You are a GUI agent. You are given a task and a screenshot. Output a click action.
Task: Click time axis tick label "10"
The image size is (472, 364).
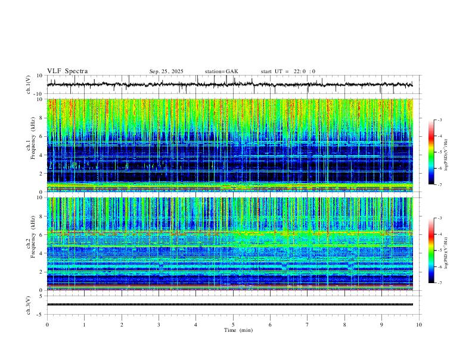tap(419, 325)
